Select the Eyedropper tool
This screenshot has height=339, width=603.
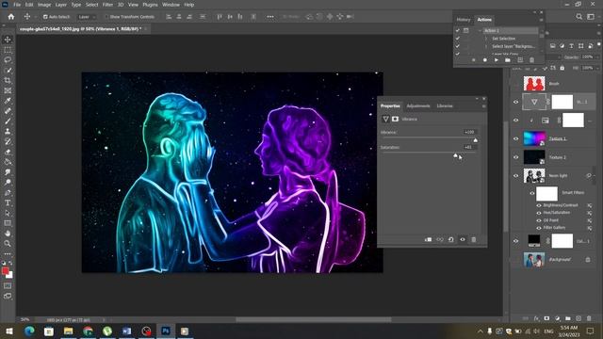[8, 101]
